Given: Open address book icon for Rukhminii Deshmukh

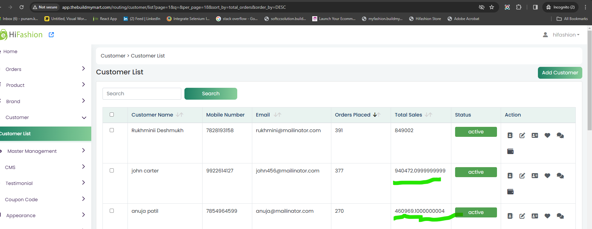Looking at the screenshot, I should pyautogui.click(x=510, y=135).
